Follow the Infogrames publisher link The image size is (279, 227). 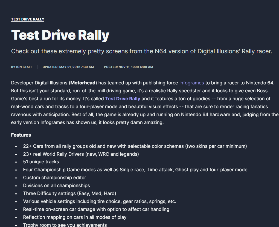[x=191, y=83]
